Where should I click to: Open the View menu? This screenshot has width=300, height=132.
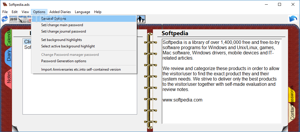(x=25, y=12)
